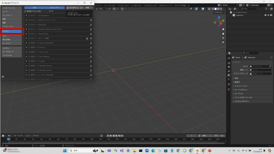Click the コミュニティ filter button
The image size is (274, 154).
coord(55,8)
